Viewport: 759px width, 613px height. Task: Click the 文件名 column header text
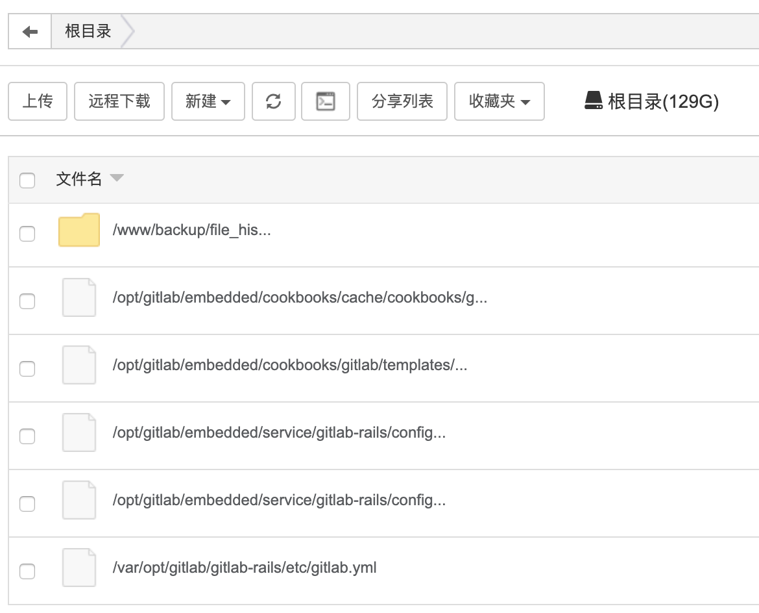tap(79, 179)
